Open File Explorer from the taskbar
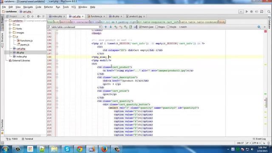The width and height of the screenshot is (272, 153). point(54,149)
